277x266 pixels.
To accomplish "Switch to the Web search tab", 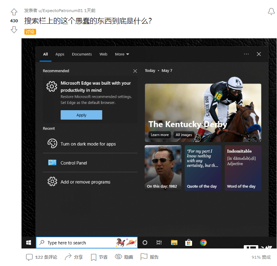I will point(103,54).
